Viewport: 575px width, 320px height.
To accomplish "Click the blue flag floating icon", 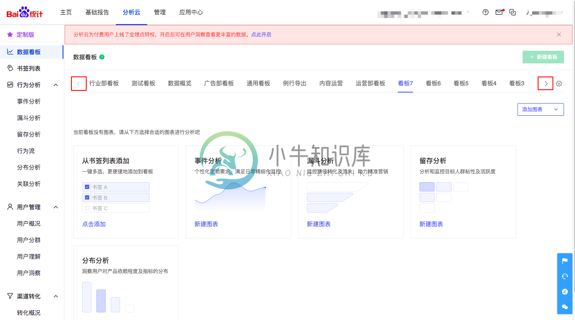I will (565, 261).
